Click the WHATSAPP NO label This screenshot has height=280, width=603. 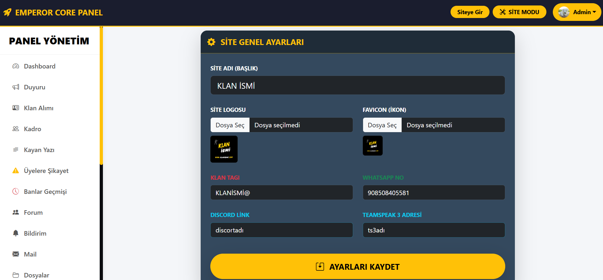(383, 178)
